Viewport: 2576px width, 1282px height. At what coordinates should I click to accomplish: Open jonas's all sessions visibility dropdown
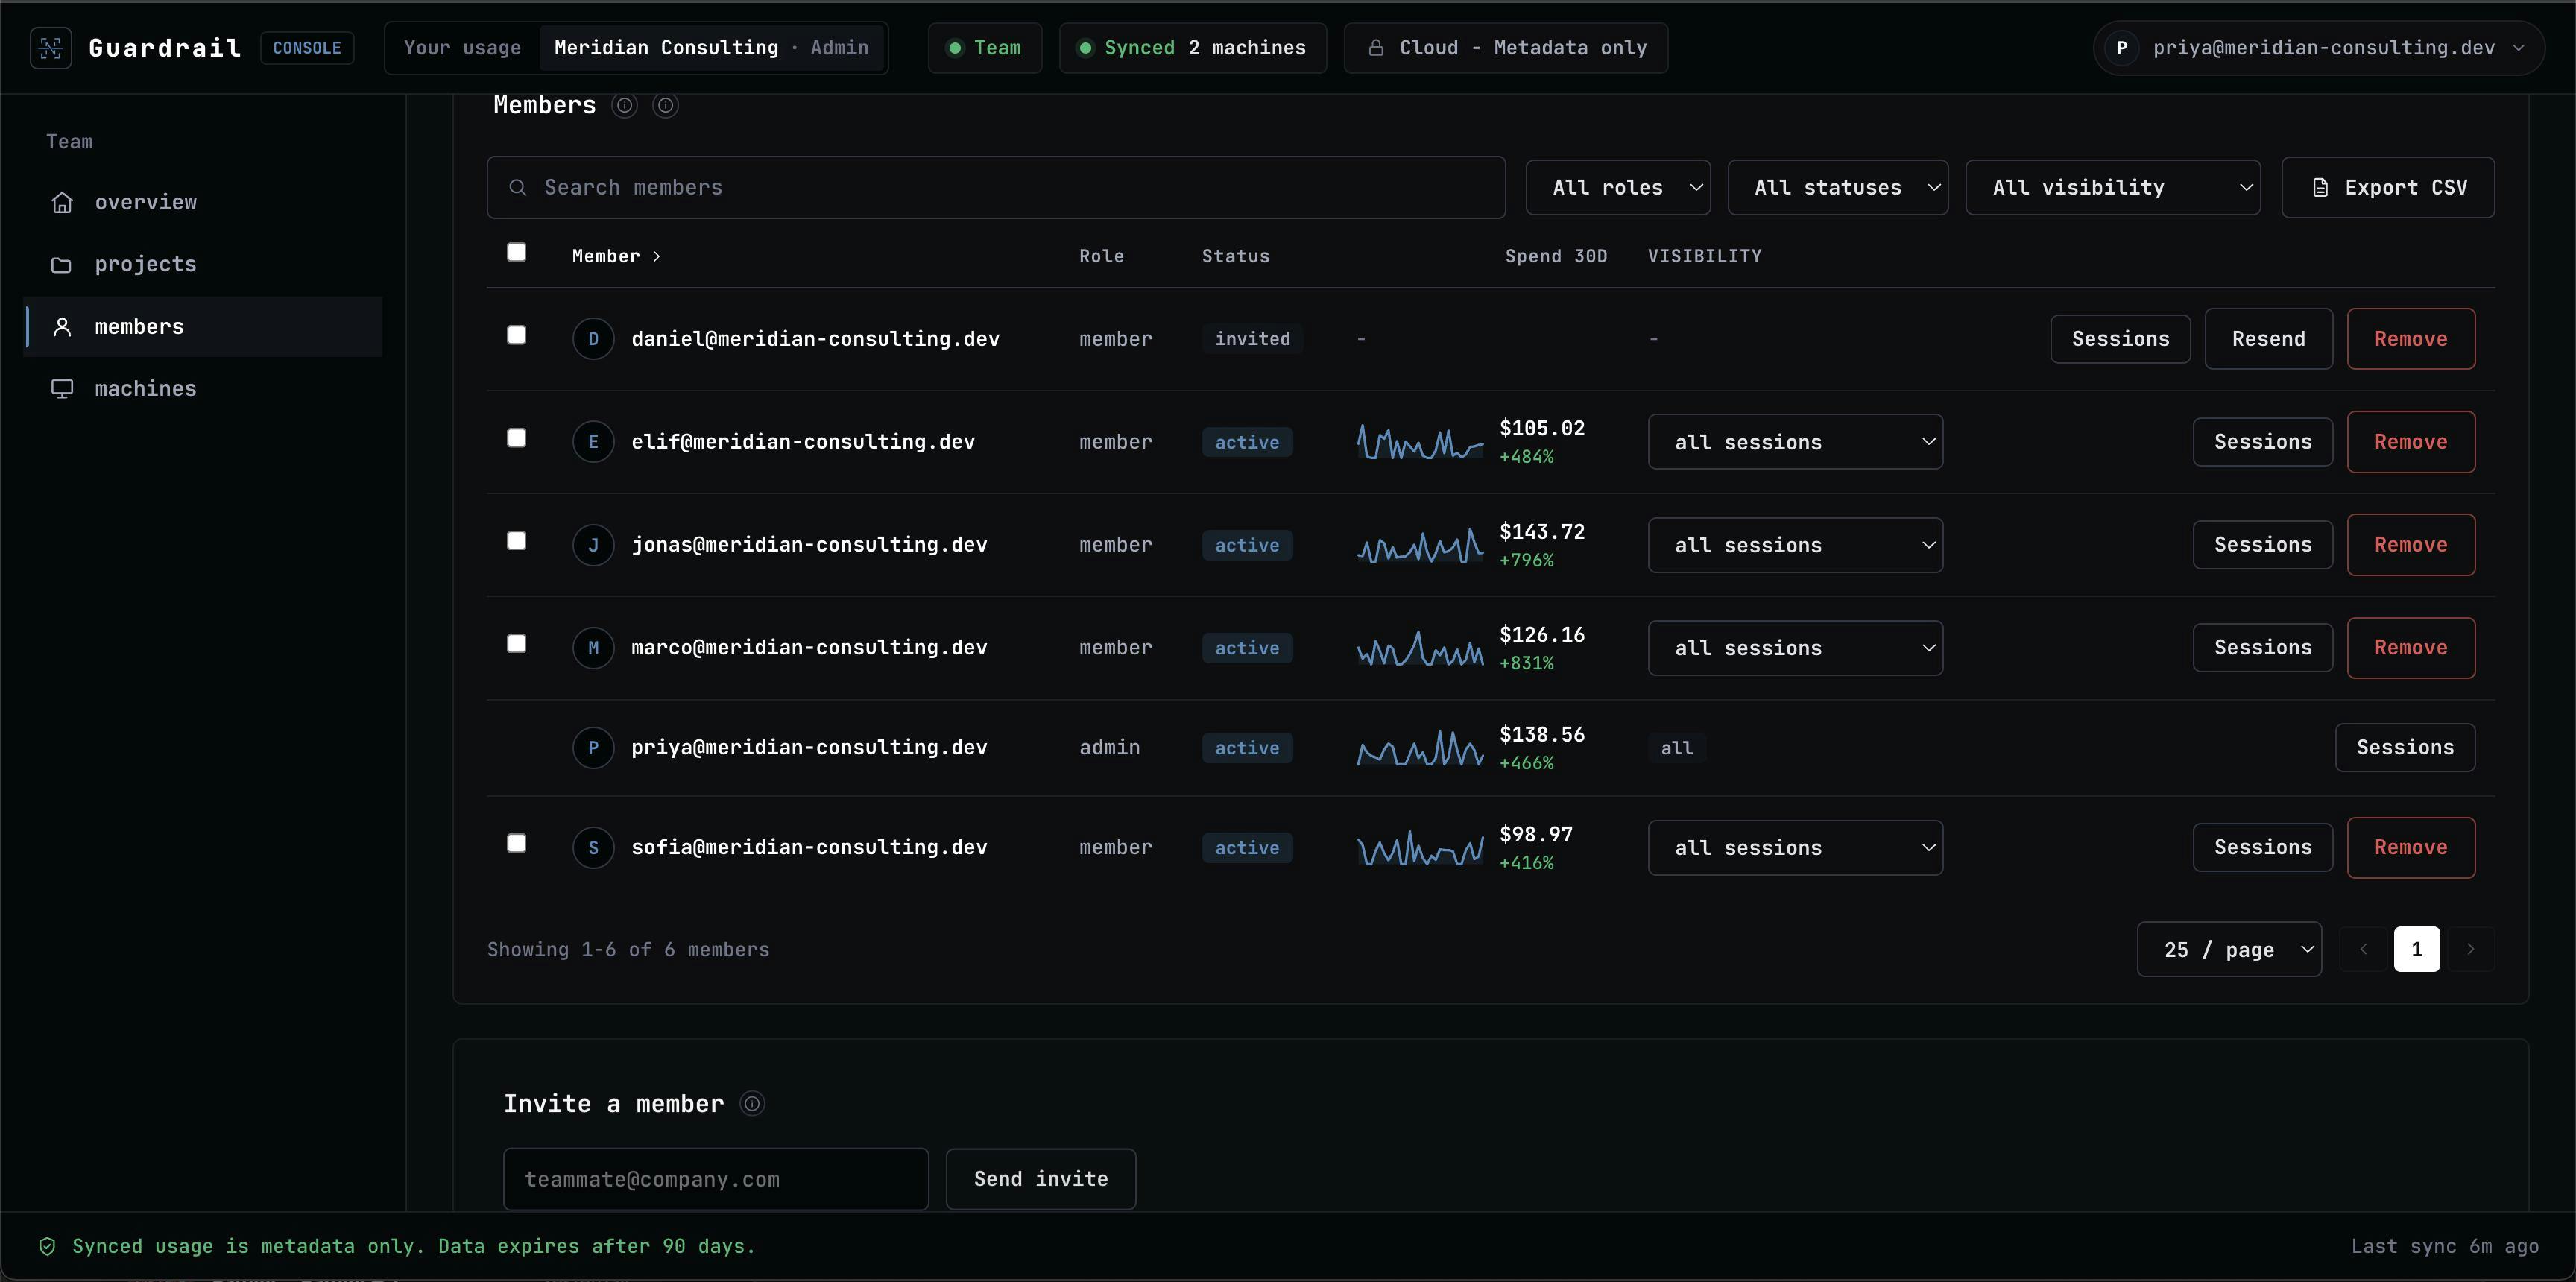pos(1795,545)
